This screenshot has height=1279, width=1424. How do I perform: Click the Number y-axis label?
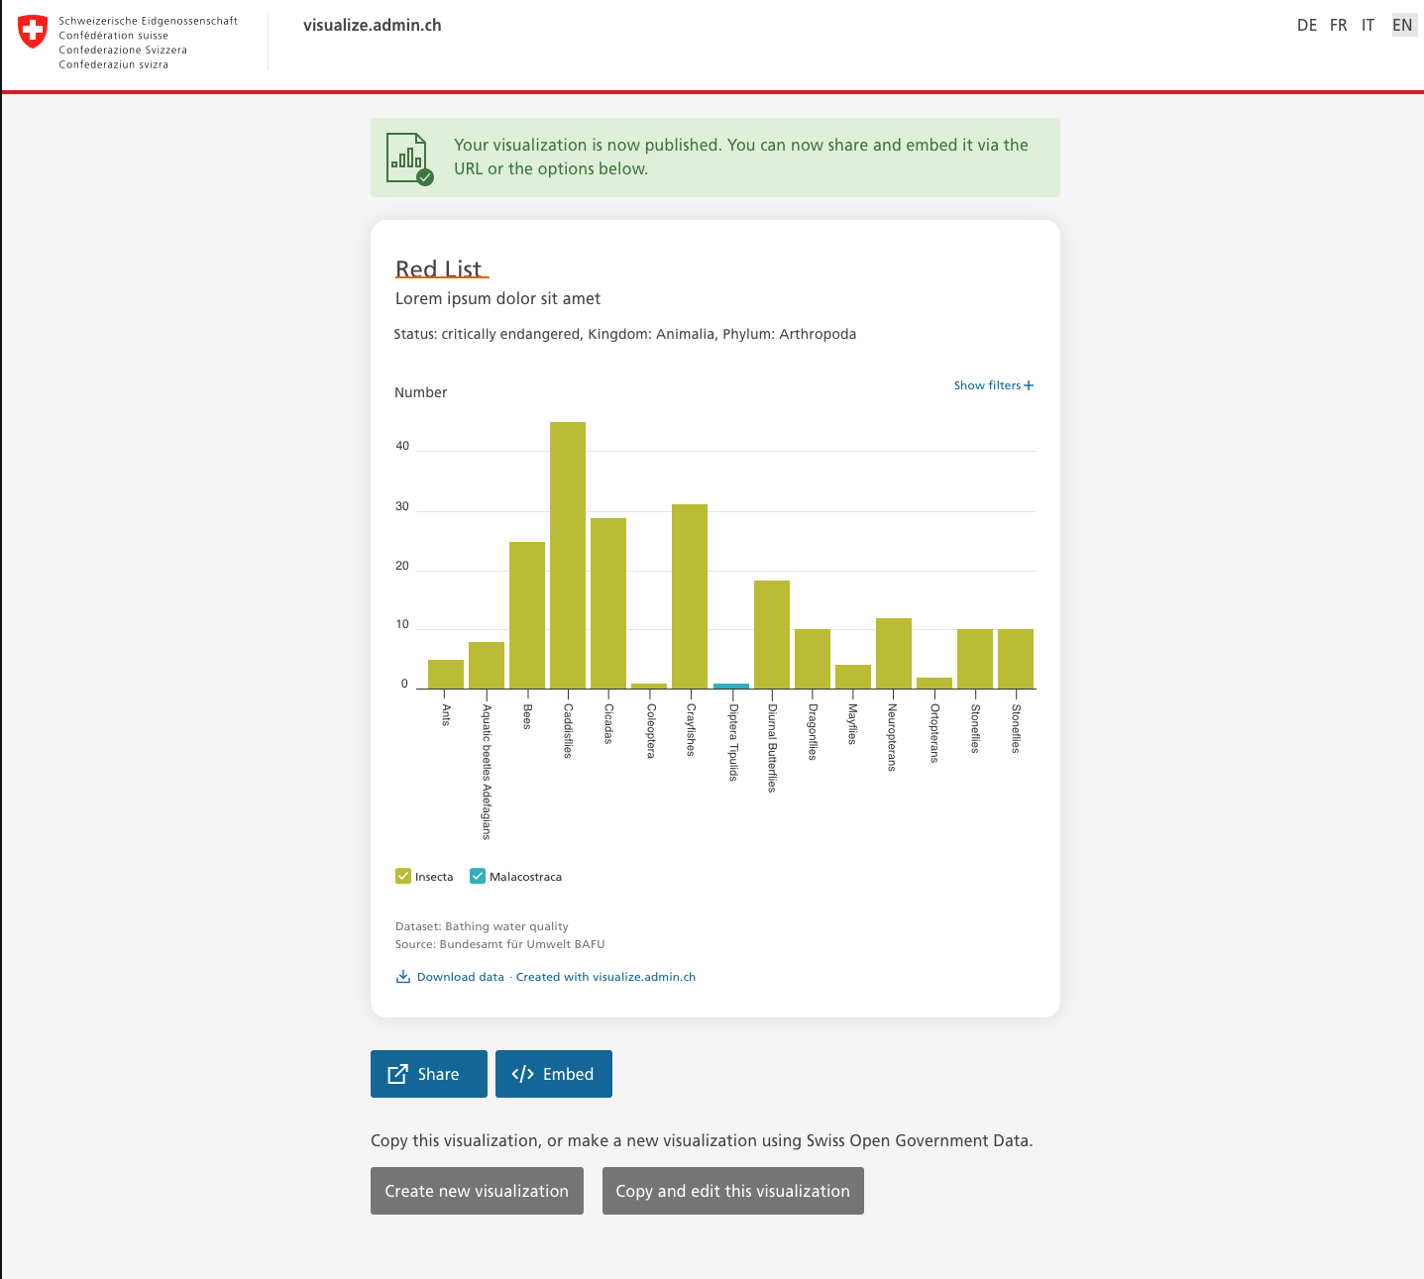point(421,392)
